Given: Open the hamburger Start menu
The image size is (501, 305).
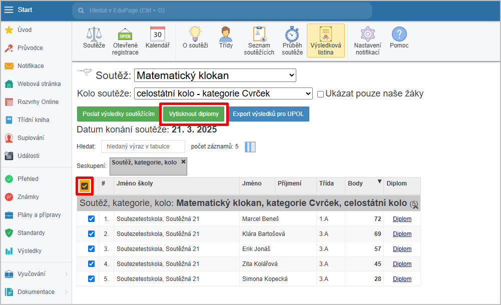Looking at the screenshot, I should 9,10.
